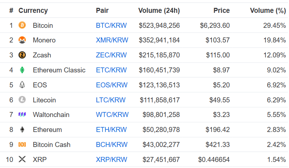289x168 pixels.
Task: Sort by Currency column header
Action: [33, 10]
